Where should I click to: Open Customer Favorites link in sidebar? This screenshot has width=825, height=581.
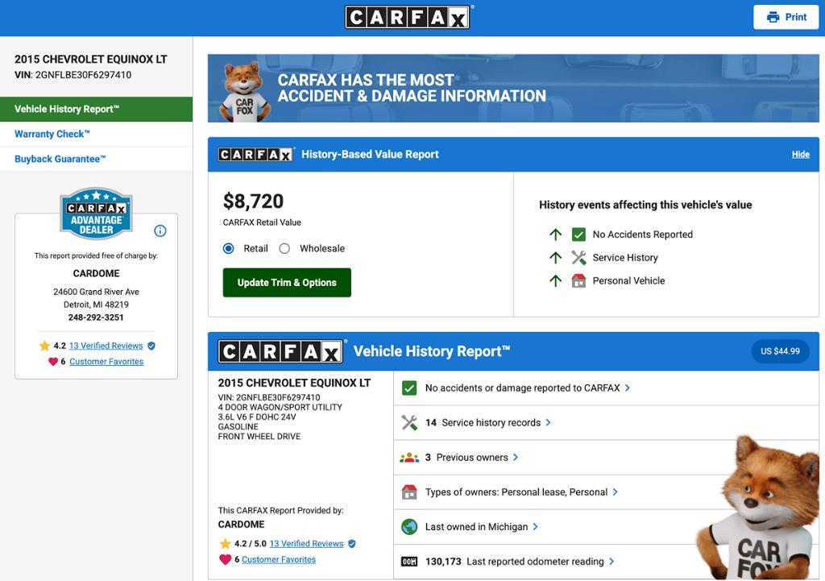click(106, 362)
